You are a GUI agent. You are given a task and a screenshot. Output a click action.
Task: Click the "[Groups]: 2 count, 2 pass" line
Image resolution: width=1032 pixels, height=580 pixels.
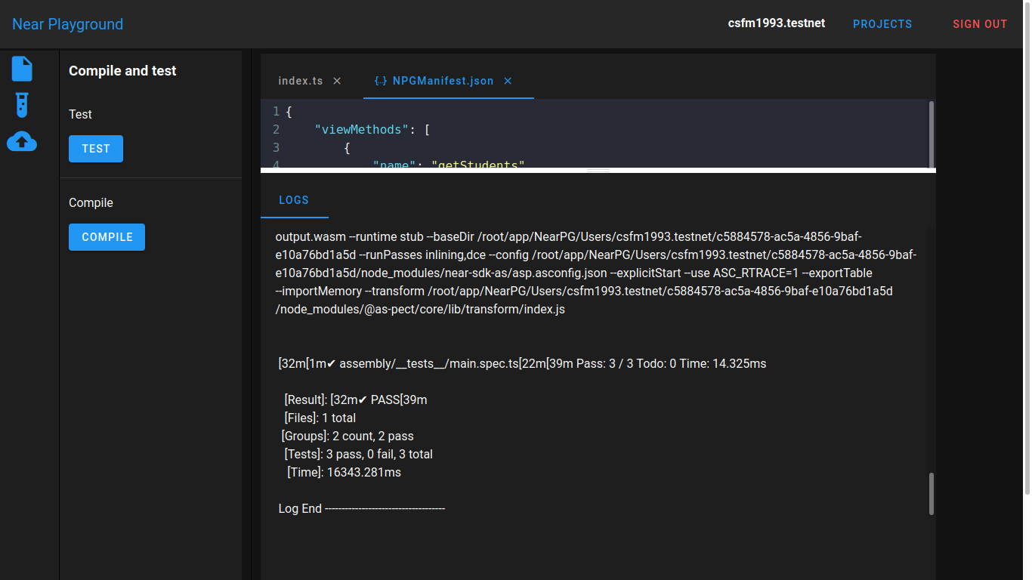coord(348,437)
